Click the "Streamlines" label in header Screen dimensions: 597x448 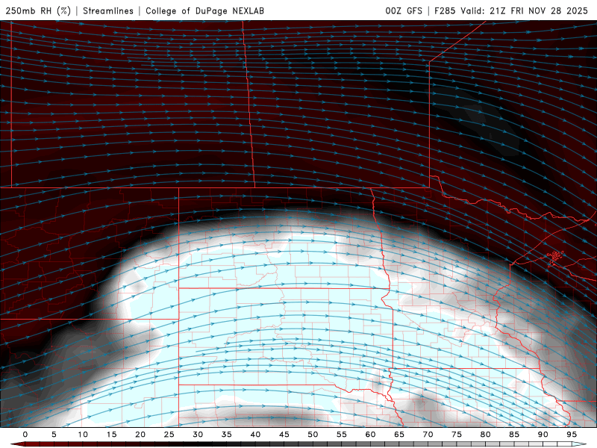coord(108,10)
